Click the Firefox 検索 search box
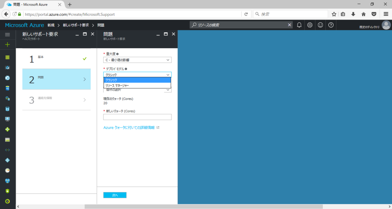This screenshot has width=392, height=209. pyautogui.click(x=291, y=14)
